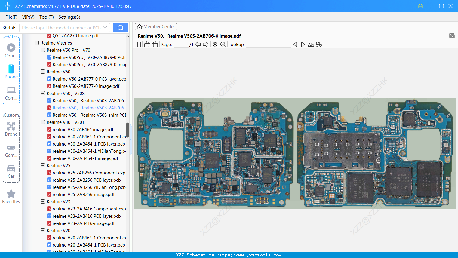Open realme V30-2AB464-1 YiDianTong file
The image size is (458, 258).
[86, 151]
